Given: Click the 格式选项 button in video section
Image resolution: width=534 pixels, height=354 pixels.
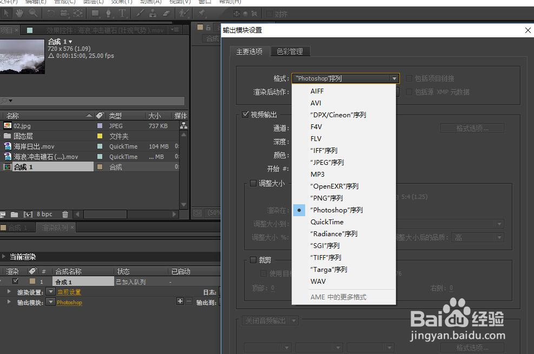Looking at the screenshot, I should click(472, 128).
